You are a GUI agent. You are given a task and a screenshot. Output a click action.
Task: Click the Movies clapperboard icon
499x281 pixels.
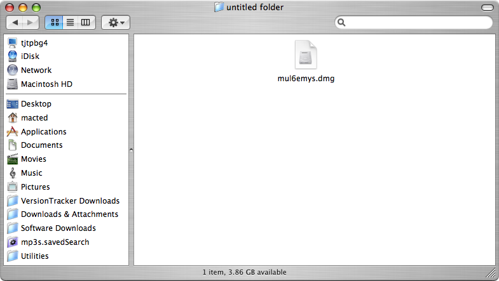[x=12, y=159]
